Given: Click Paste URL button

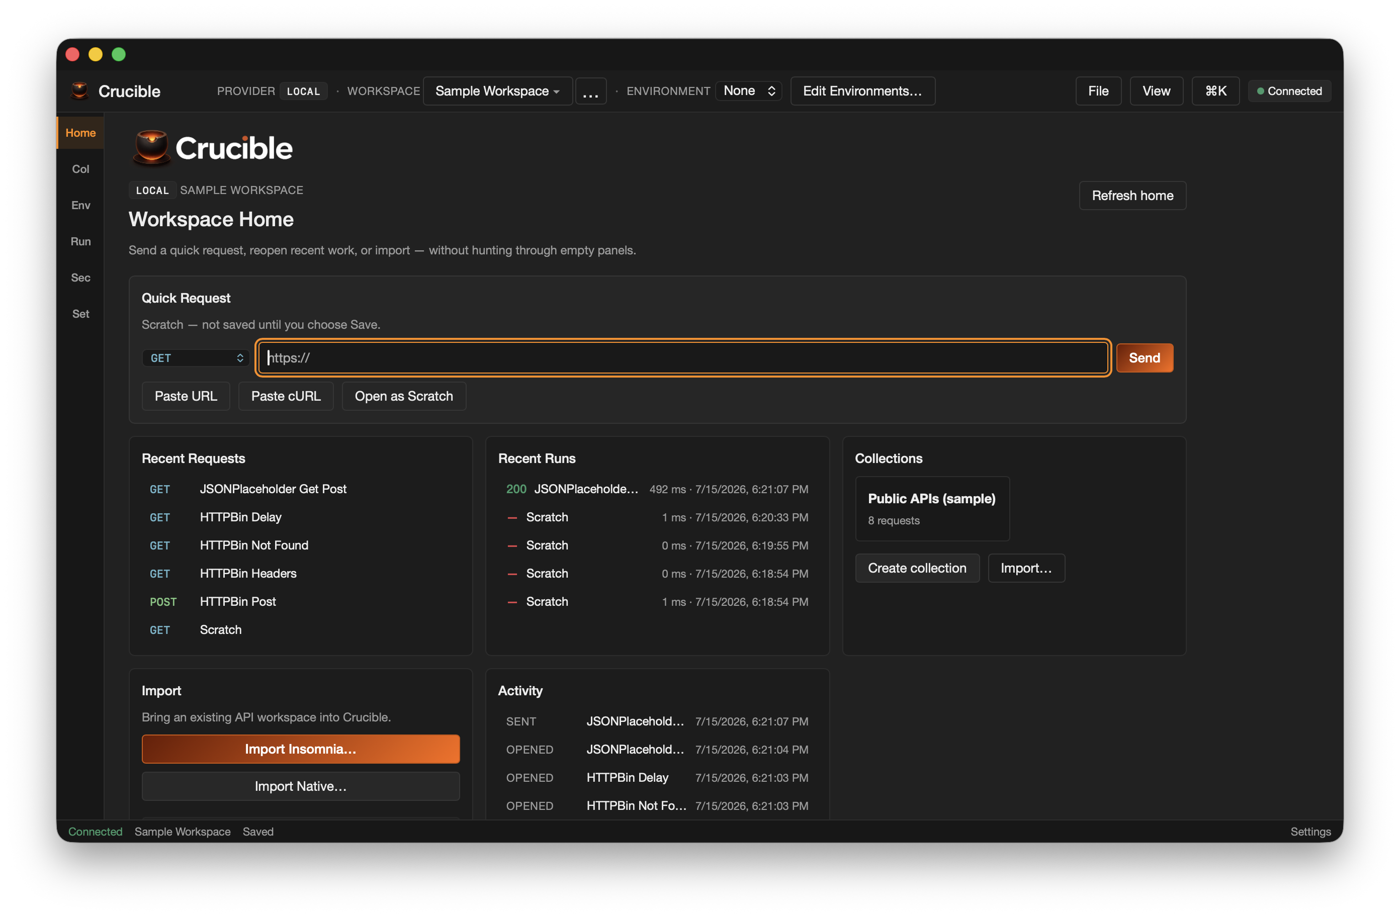Looking at the screenshot, I should click(186, 396).
